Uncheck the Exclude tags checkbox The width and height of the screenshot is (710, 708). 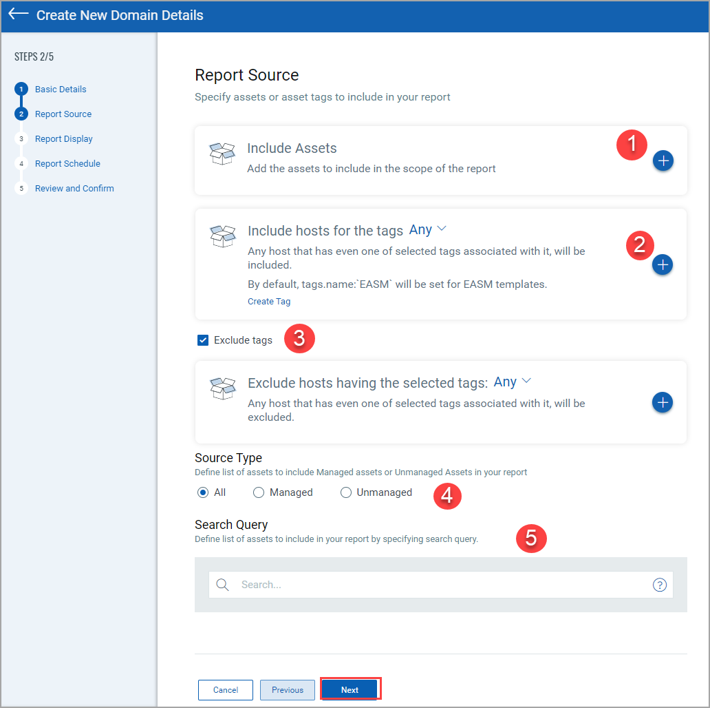click(203, 340)
